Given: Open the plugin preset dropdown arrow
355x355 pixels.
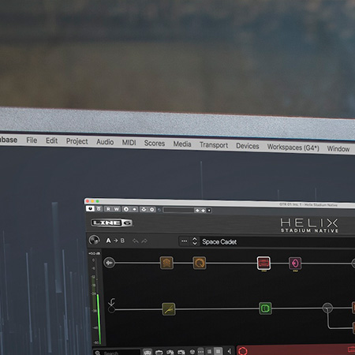Looking at the screenshot, I should 209,211.
